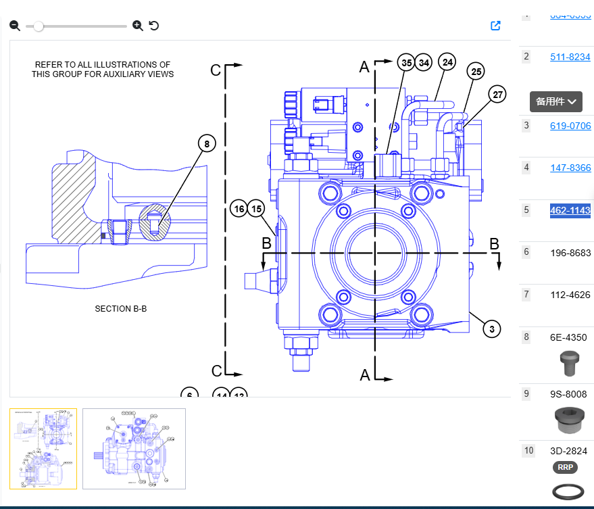Click callout number 3 in the diagram
This screenshot has height=509, width=594.
[x=492, y=329]
